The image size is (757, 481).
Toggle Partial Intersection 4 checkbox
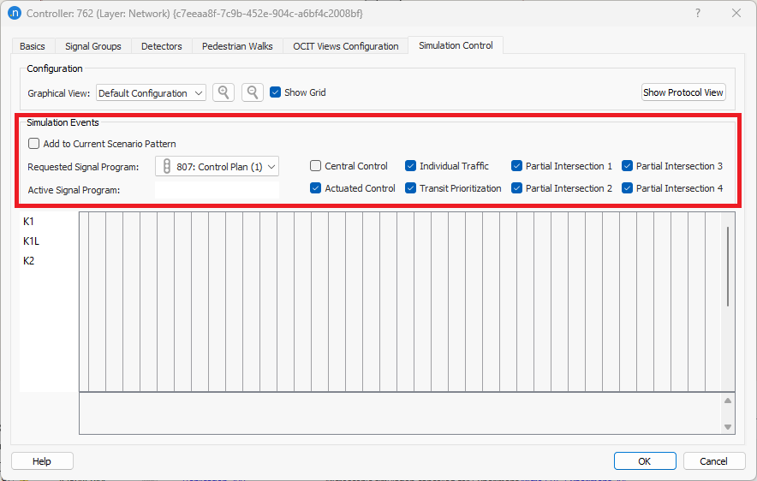(627, 188)
